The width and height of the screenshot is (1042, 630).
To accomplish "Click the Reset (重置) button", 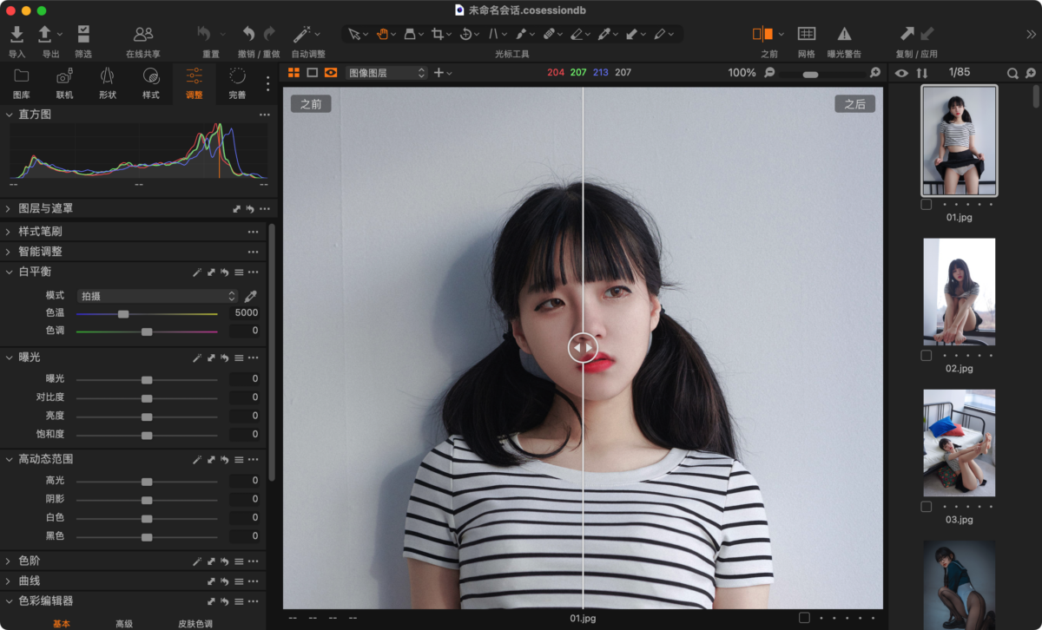I will pyautogui.click(x=205, y=34).
